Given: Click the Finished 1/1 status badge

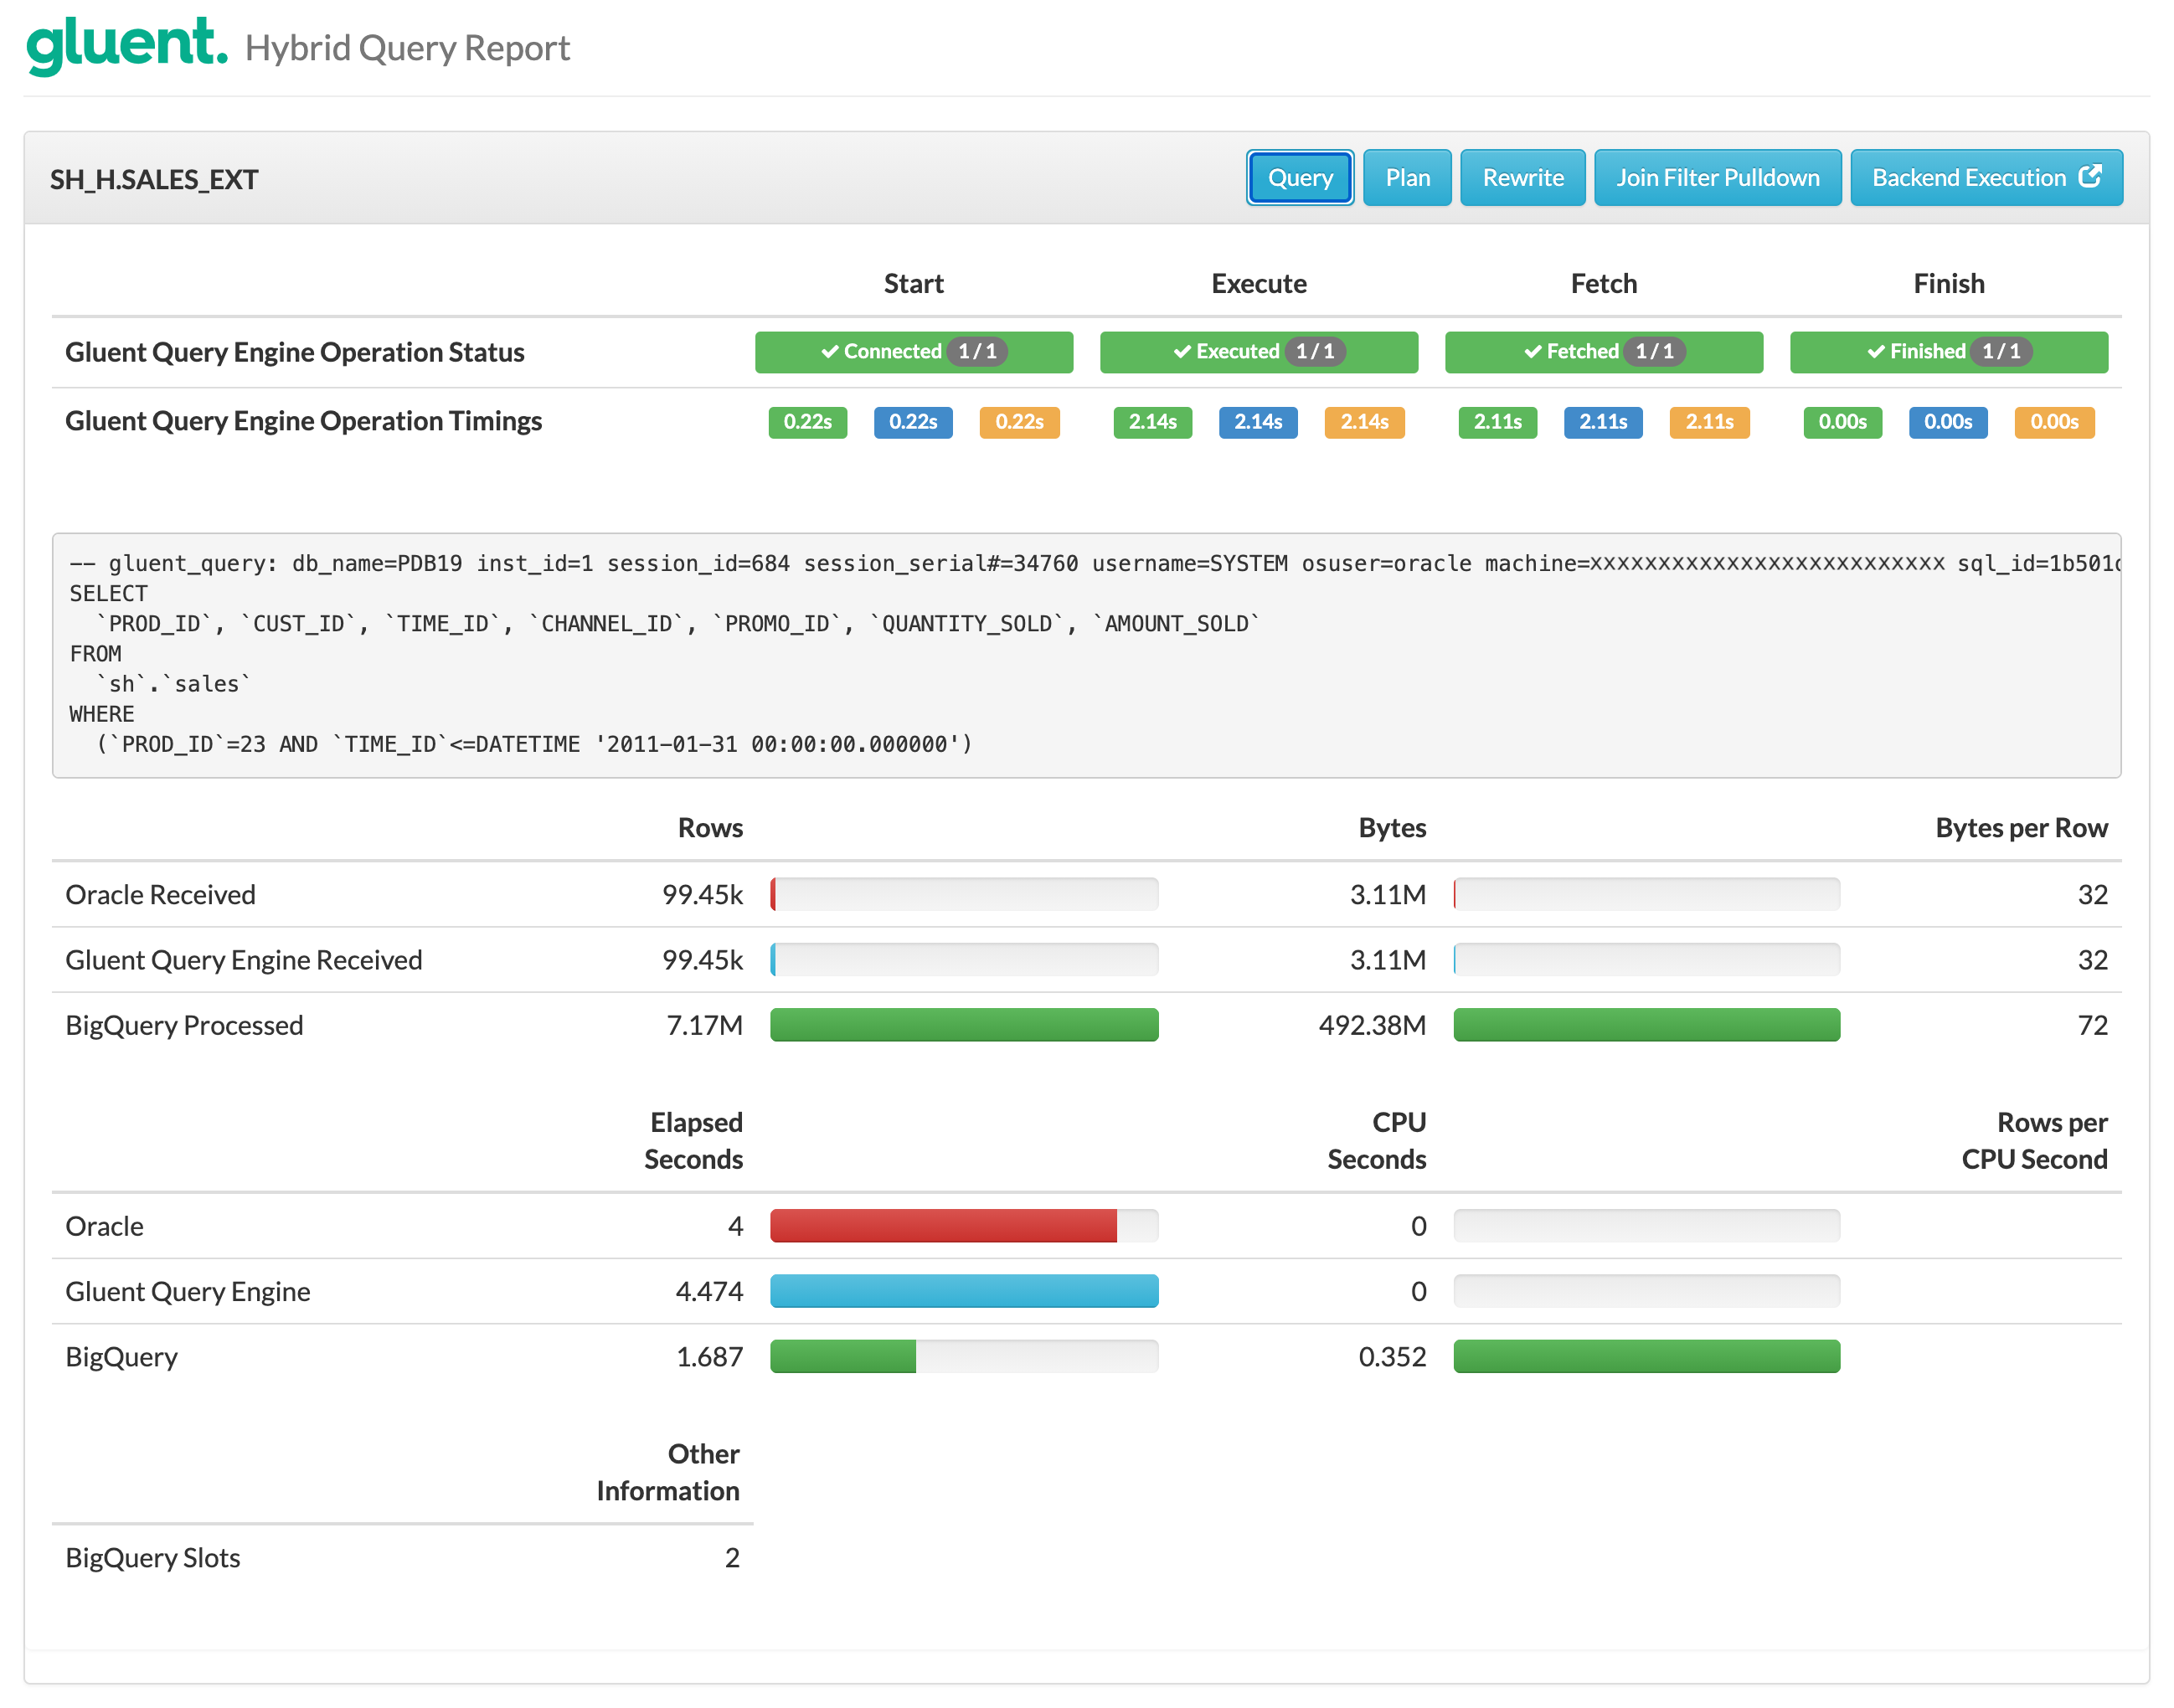Looking at the screenshot, I should pos(1949,352).
